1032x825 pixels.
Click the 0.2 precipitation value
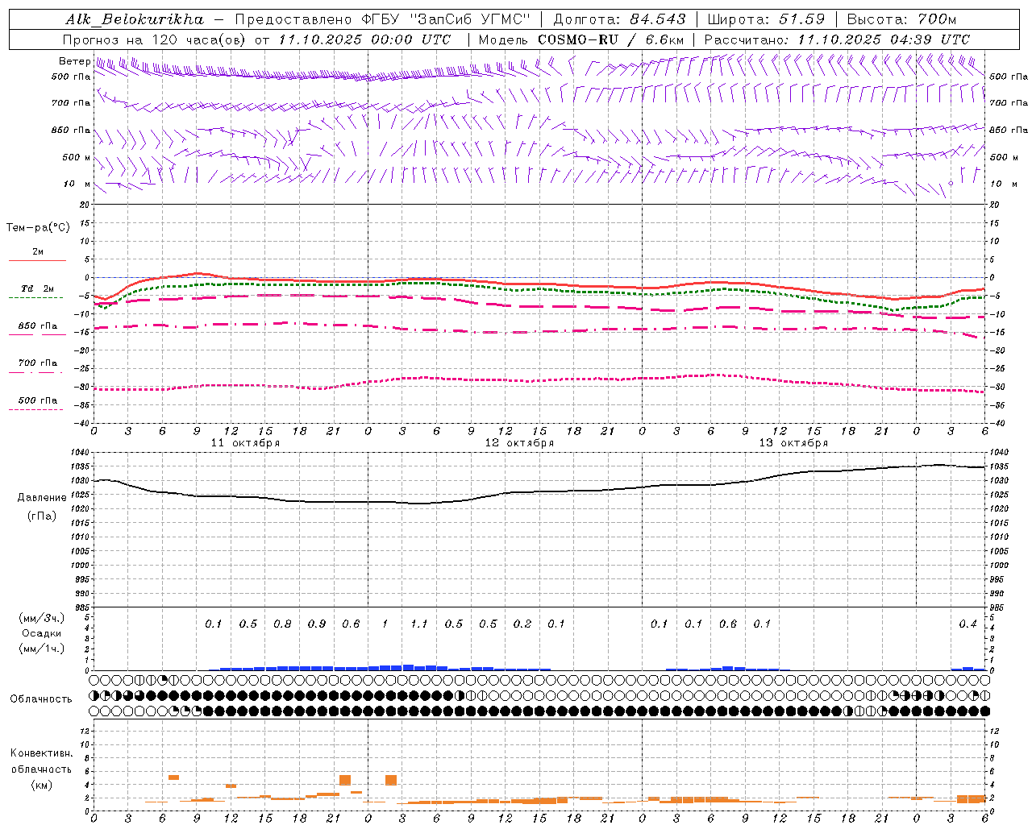[x=522, y=624]
